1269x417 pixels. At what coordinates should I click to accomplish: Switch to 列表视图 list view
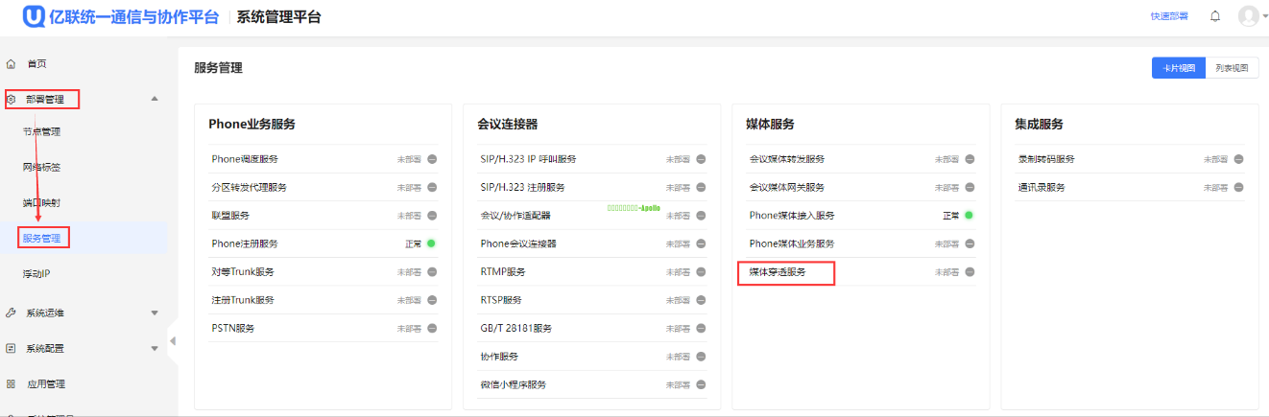coord(1232,68)
